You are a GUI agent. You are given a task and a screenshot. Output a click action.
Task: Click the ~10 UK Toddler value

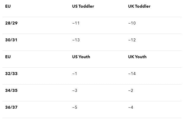(x=132, y=23)
